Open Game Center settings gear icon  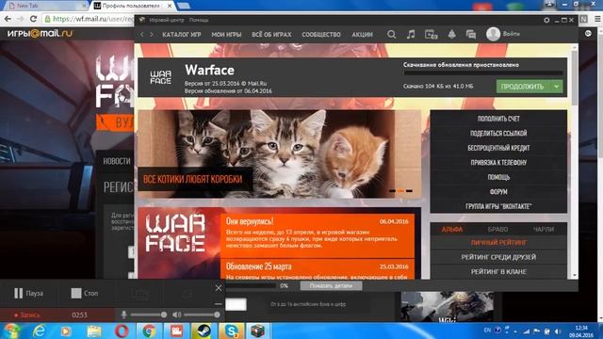(546, 20)
